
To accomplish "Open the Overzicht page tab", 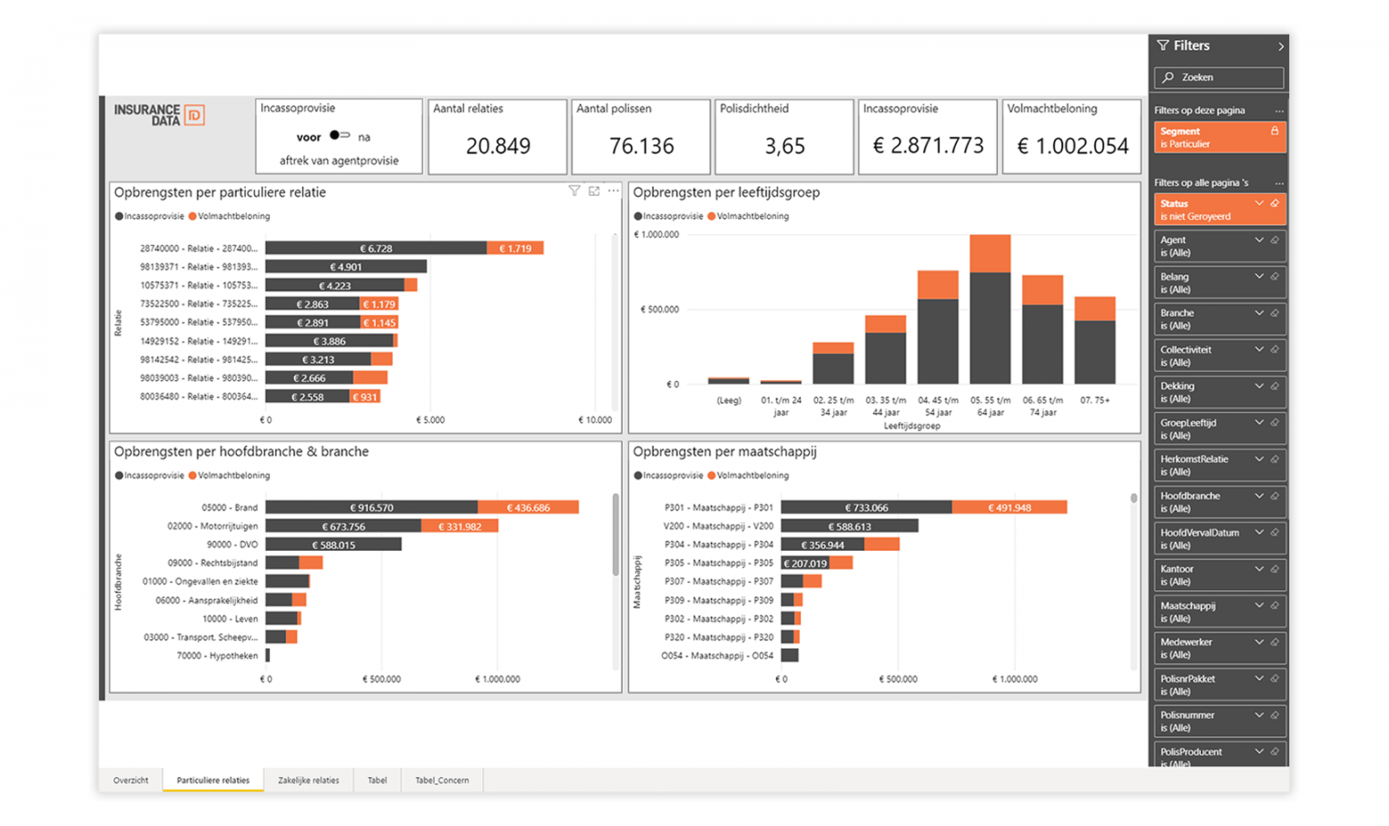I will 131,780.
